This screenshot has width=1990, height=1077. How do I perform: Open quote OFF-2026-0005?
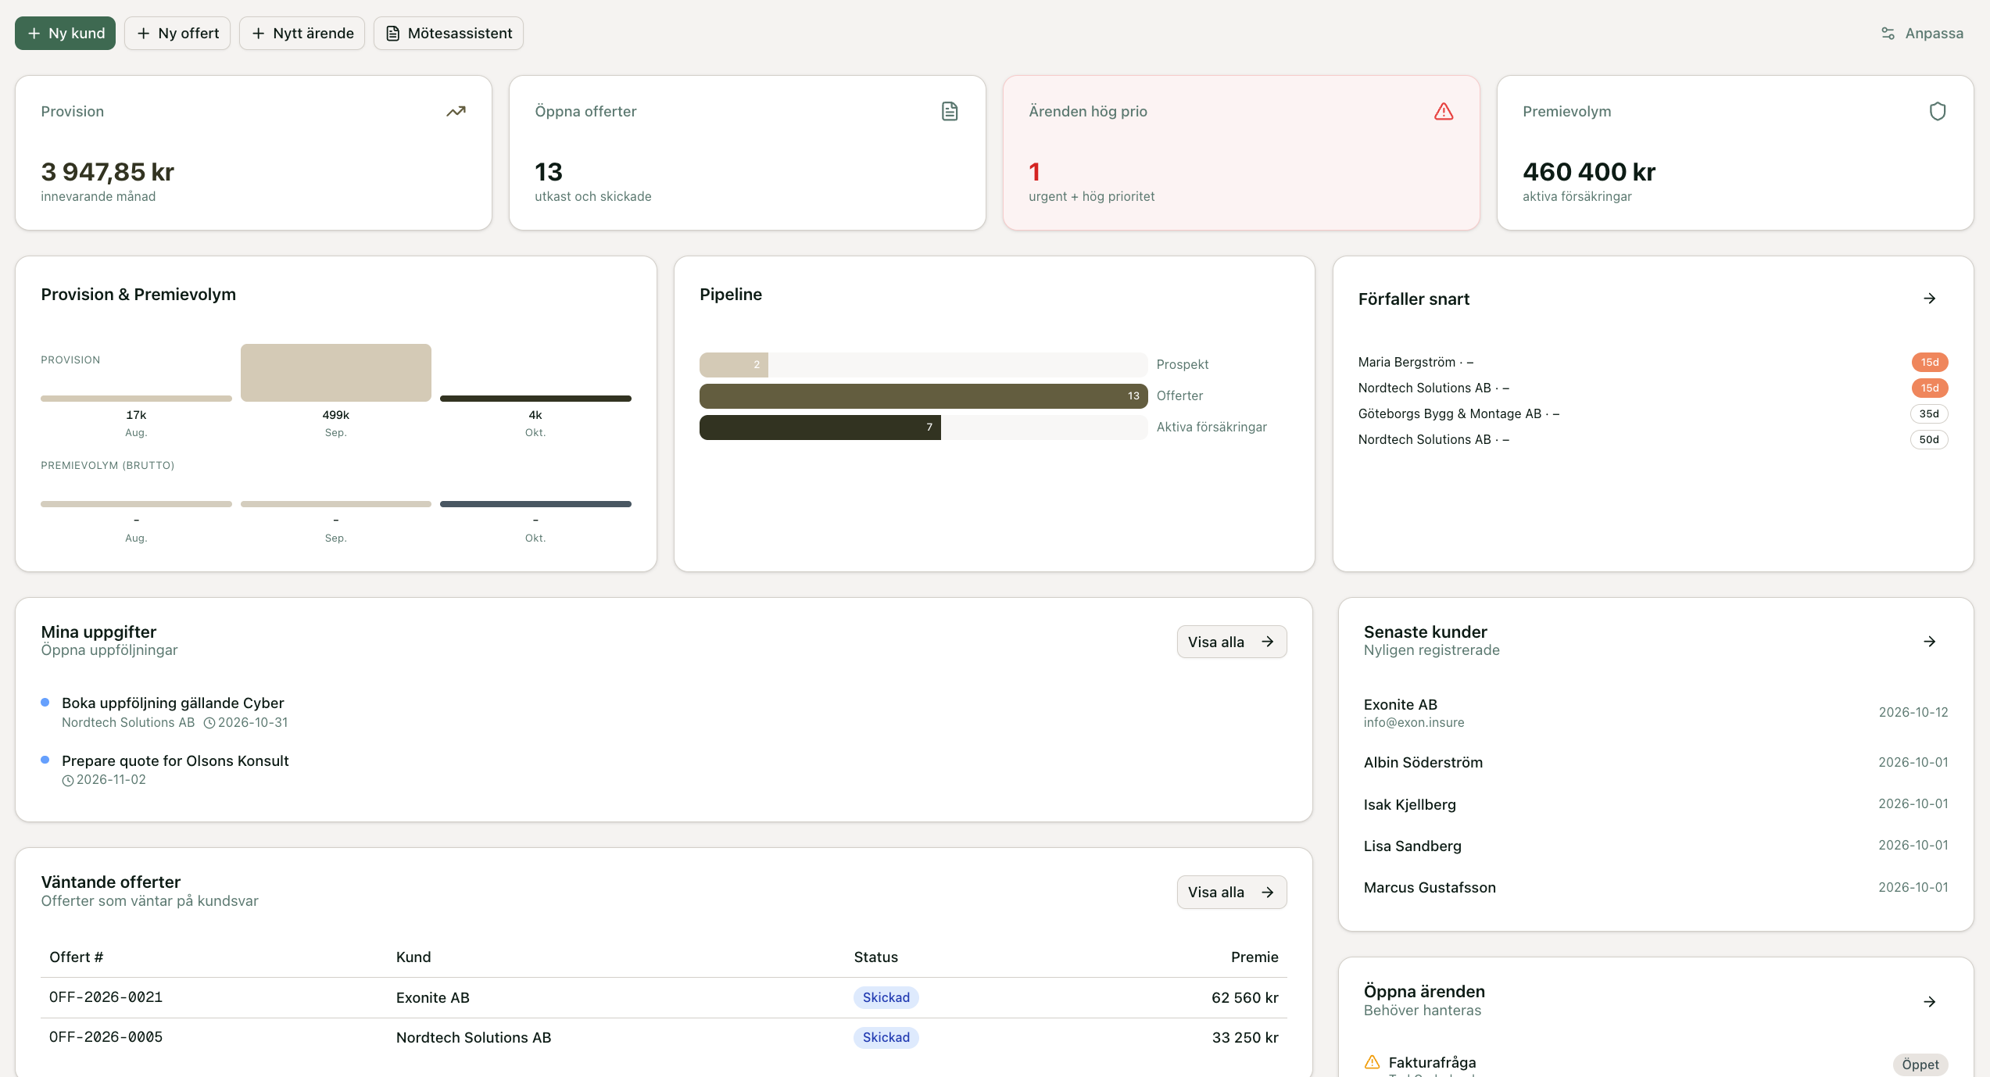[x=106, y=1037]
